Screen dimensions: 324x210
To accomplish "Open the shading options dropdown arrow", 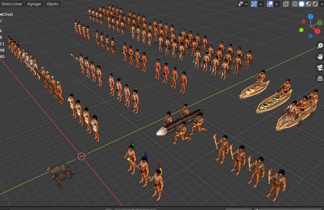I will (322, 4).
